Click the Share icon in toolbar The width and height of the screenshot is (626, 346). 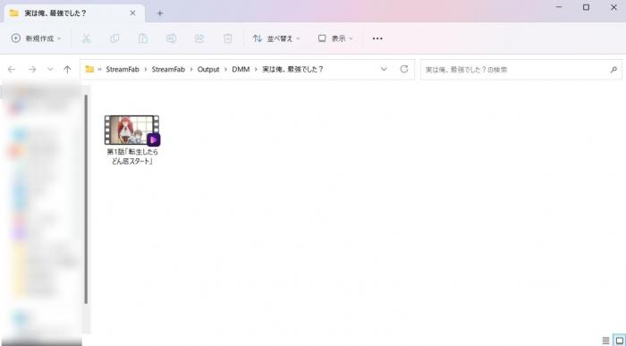tap(199, 38)
